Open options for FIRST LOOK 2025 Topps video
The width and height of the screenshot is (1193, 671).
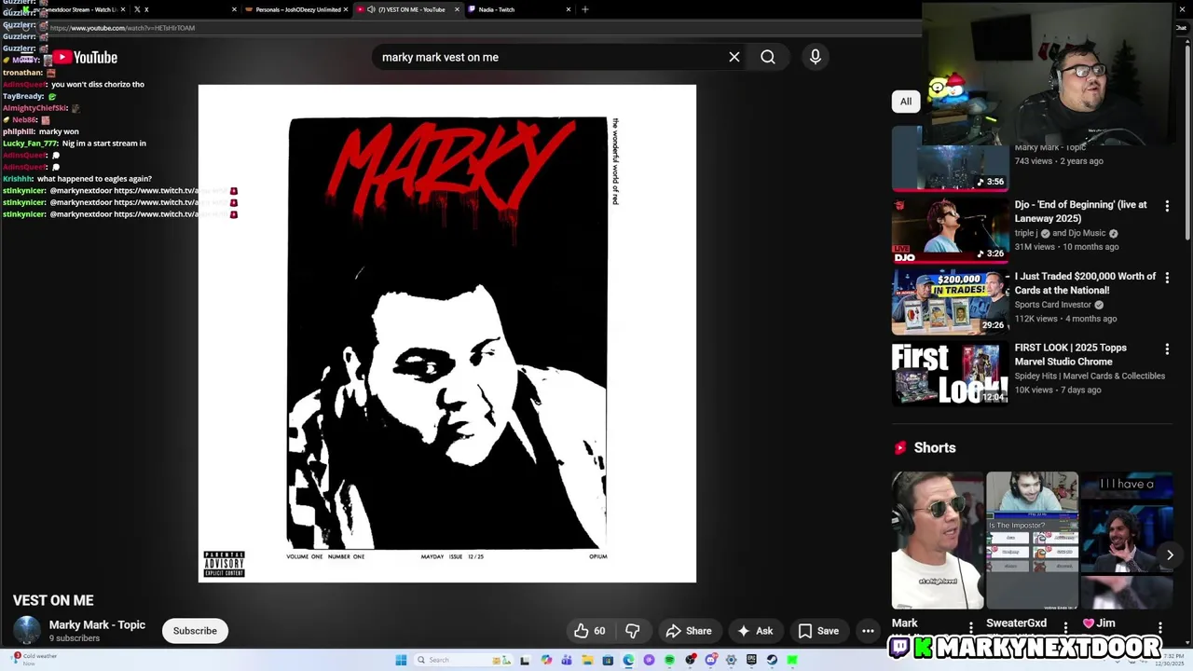(1167, 349)
